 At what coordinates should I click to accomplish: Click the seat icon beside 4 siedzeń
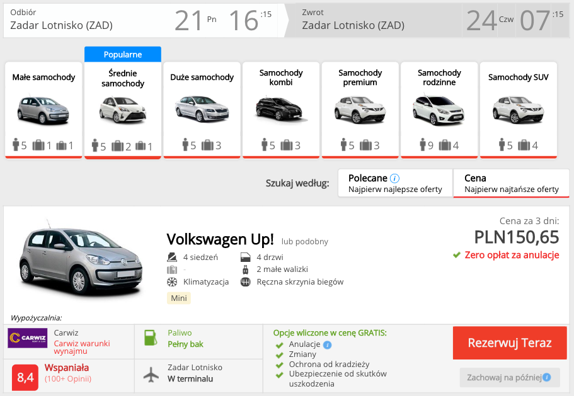172,257
